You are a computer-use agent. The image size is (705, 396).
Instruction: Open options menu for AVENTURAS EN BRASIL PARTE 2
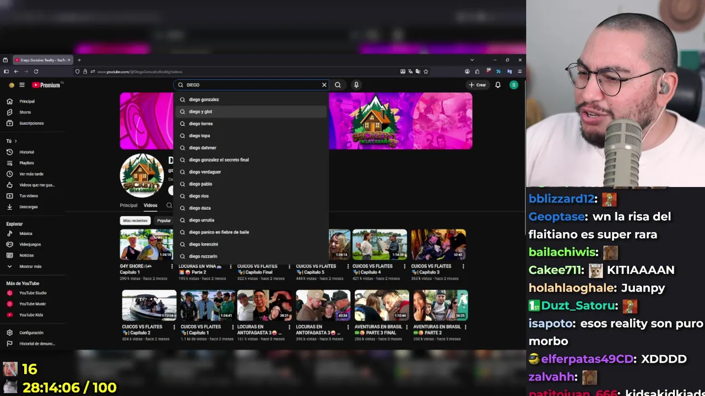[466, 327]
